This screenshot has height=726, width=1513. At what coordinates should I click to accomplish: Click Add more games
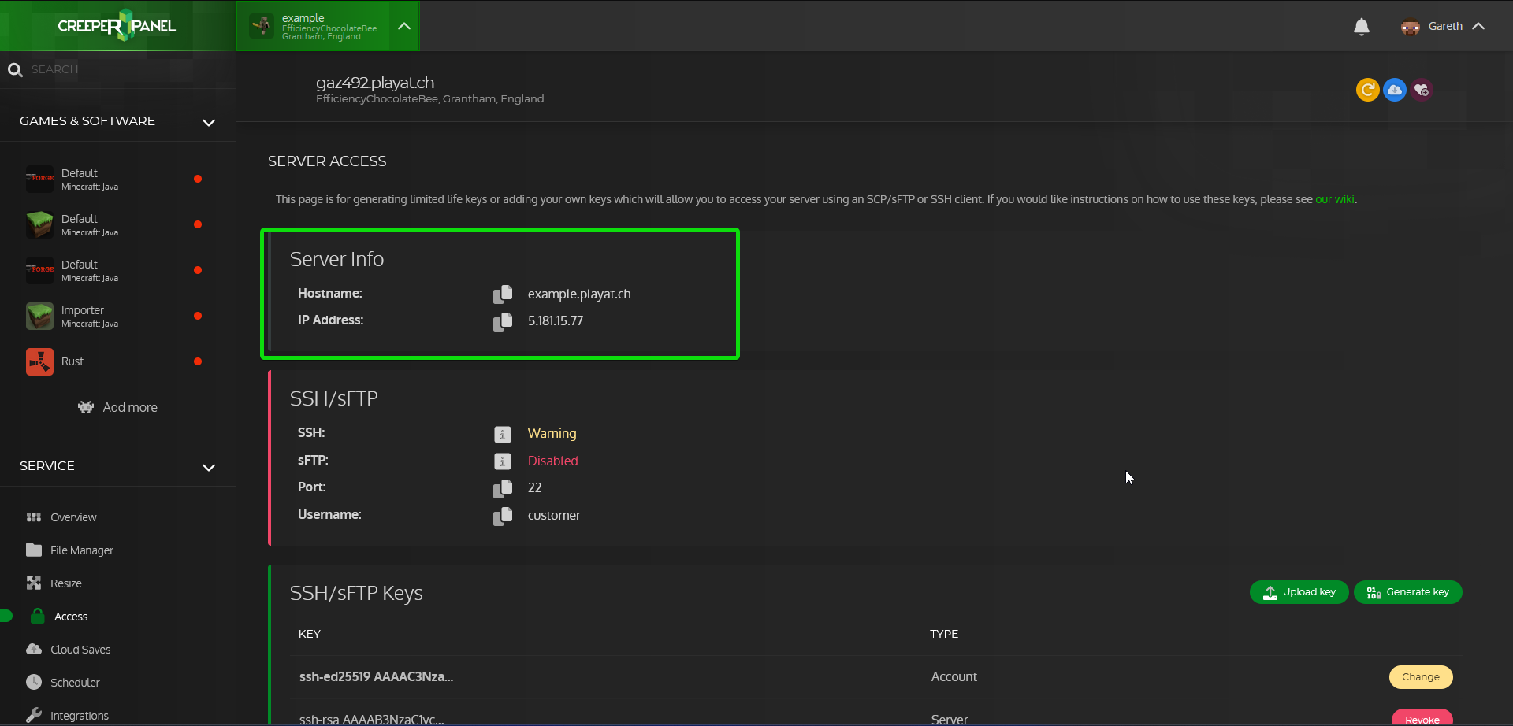point(117,407)
